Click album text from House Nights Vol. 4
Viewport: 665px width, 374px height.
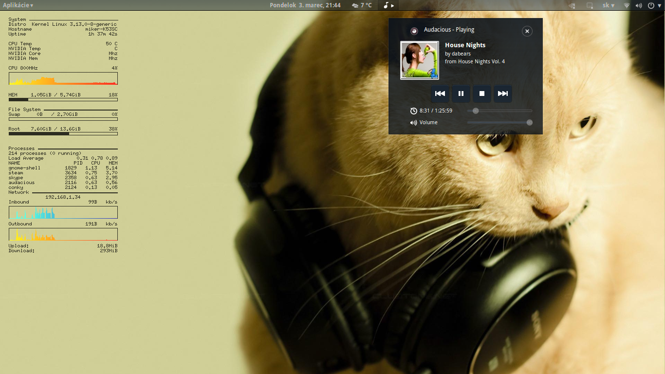click(x=475, y=61)
